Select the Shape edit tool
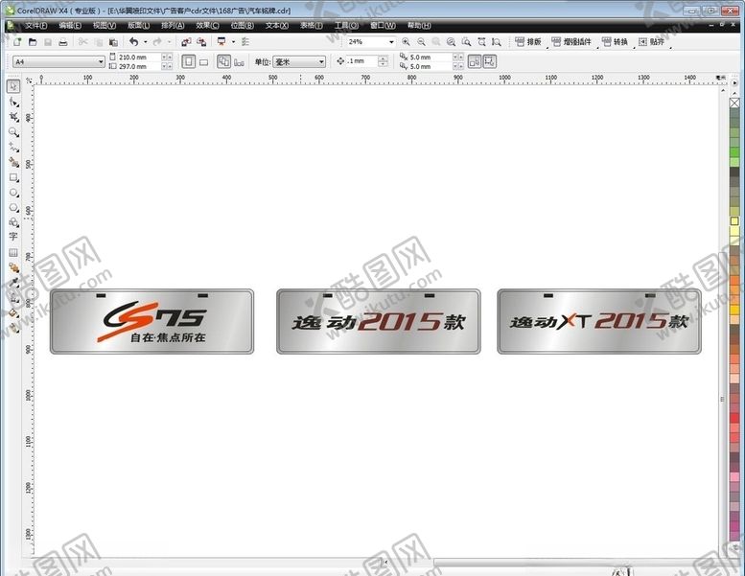 (x=13, y=102)
